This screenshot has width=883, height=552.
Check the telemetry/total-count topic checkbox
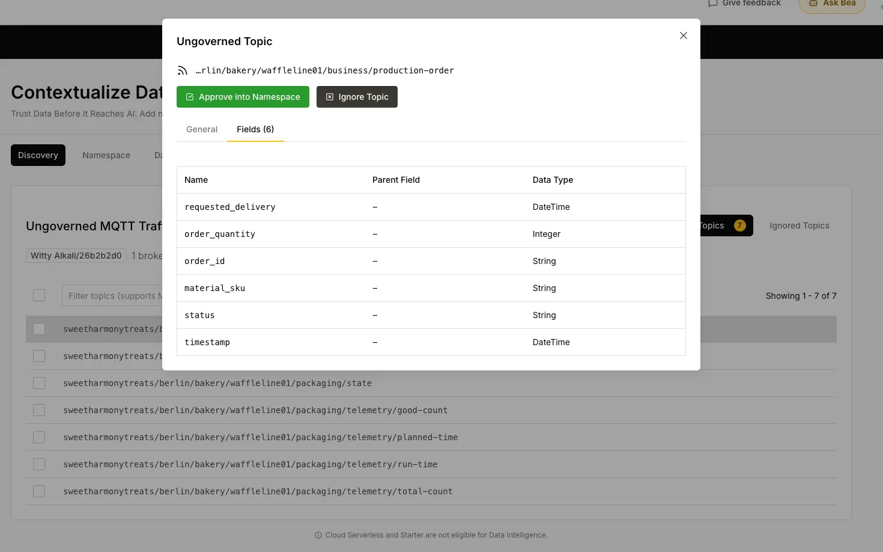click(x=39, y=491)
